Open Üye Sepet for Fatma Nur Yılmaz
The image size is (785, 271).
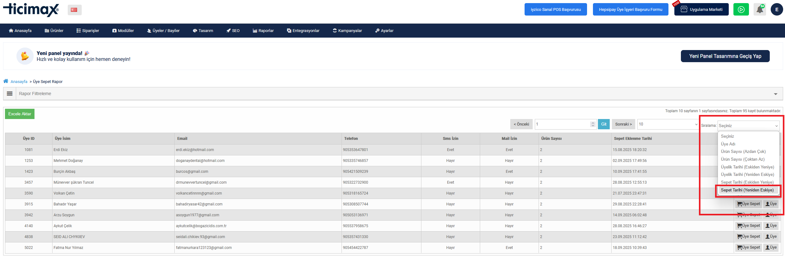tap(748, 248)
